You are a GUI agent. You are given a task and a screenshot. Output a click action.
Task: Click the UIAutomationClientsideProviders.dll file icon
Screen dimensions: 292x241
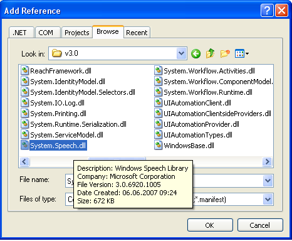(x=158, y=113)
